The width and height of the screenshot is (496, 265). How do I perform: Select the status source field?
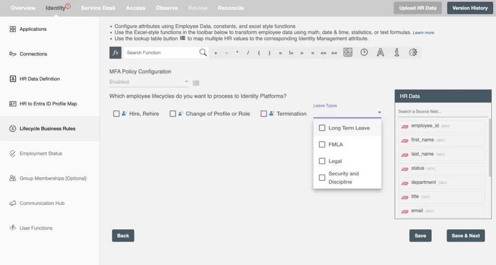point(441,168)
